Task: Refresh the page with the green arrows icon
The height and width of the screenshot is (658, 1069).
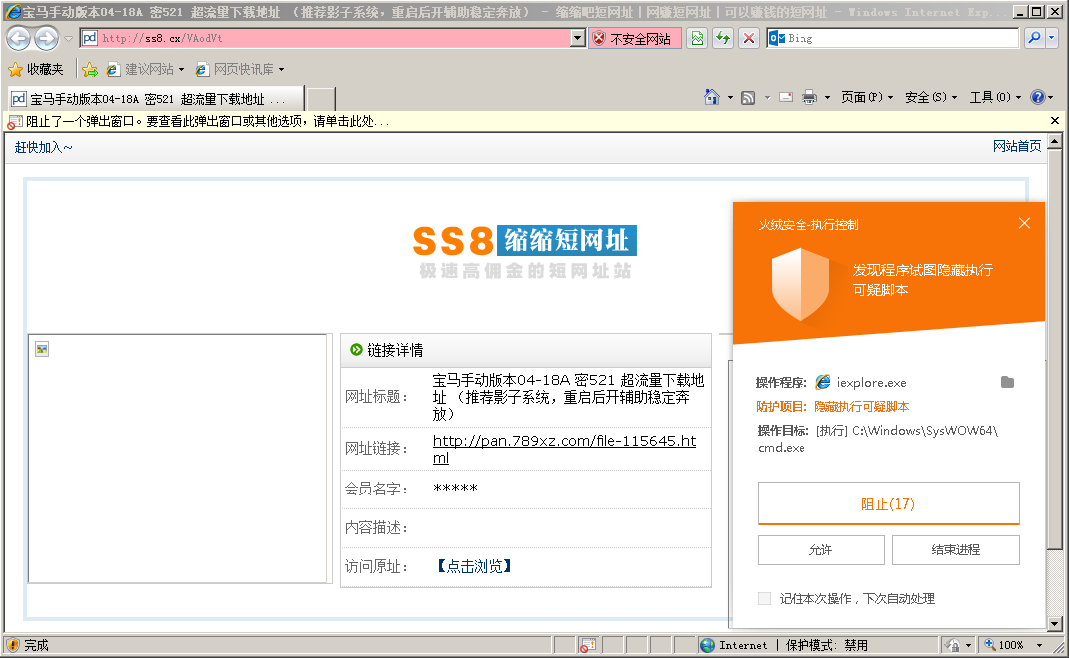Action: pos(722,38)
